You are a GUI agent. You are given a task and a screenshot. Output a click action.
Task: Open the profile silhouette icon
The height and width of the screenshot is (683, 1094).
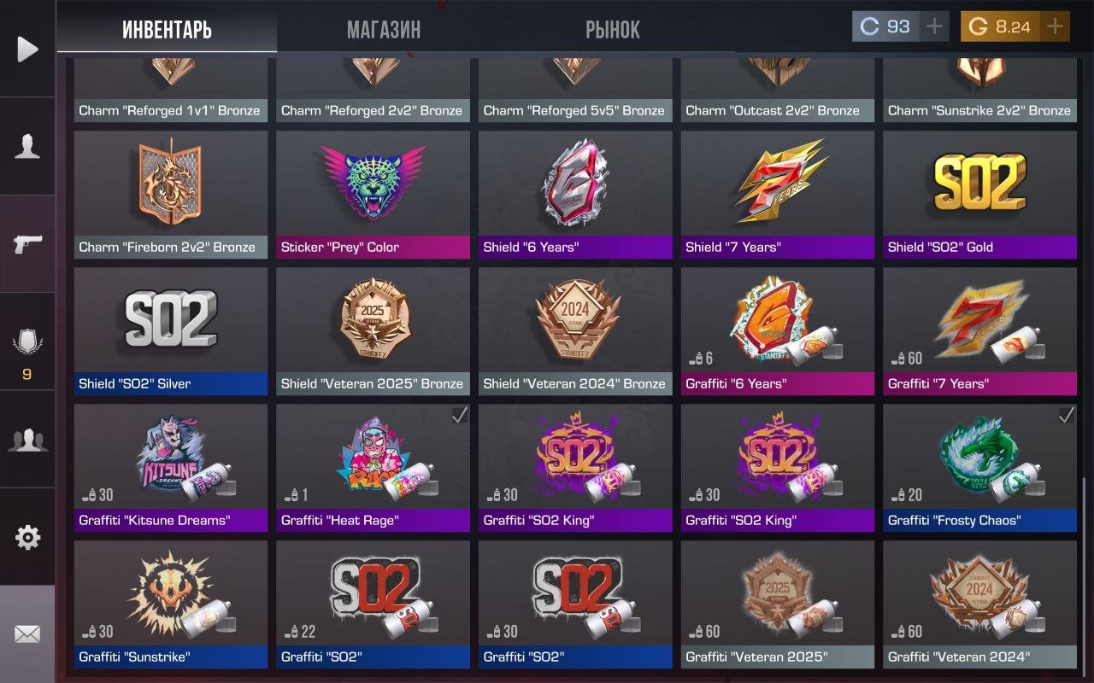(27, 147)
